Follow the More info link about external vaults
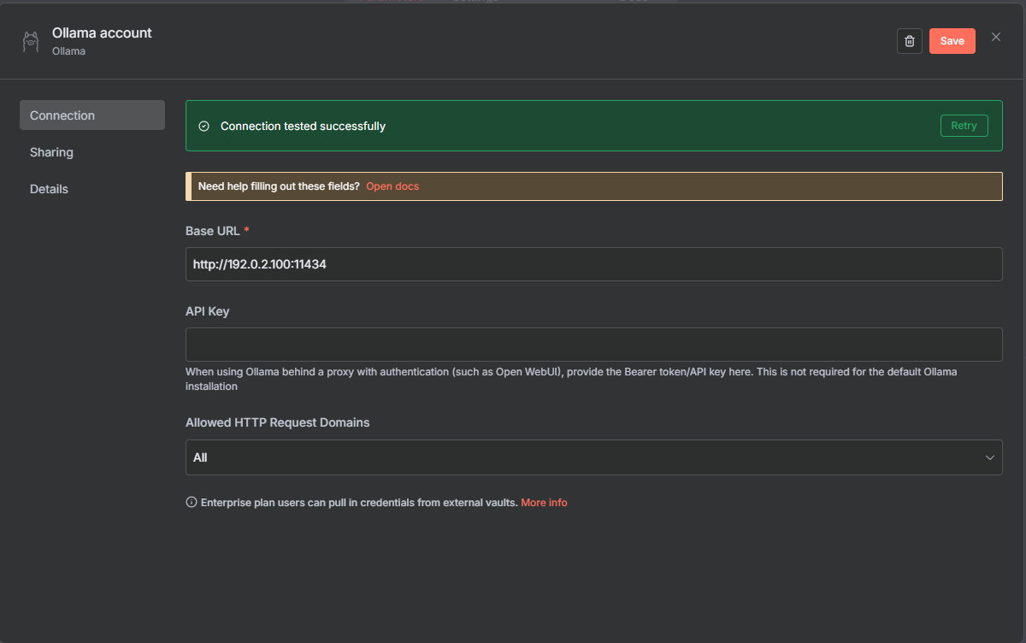 tap(544, 503)
